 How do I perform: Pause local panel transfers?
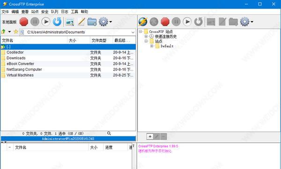tap(35, 22)
